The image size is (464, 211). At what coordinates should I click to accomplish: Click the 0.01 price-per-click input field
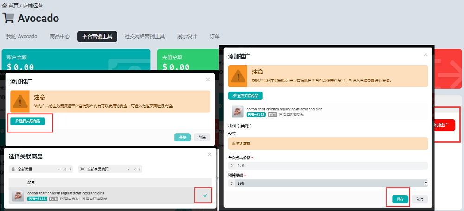[x=327, y=165]
